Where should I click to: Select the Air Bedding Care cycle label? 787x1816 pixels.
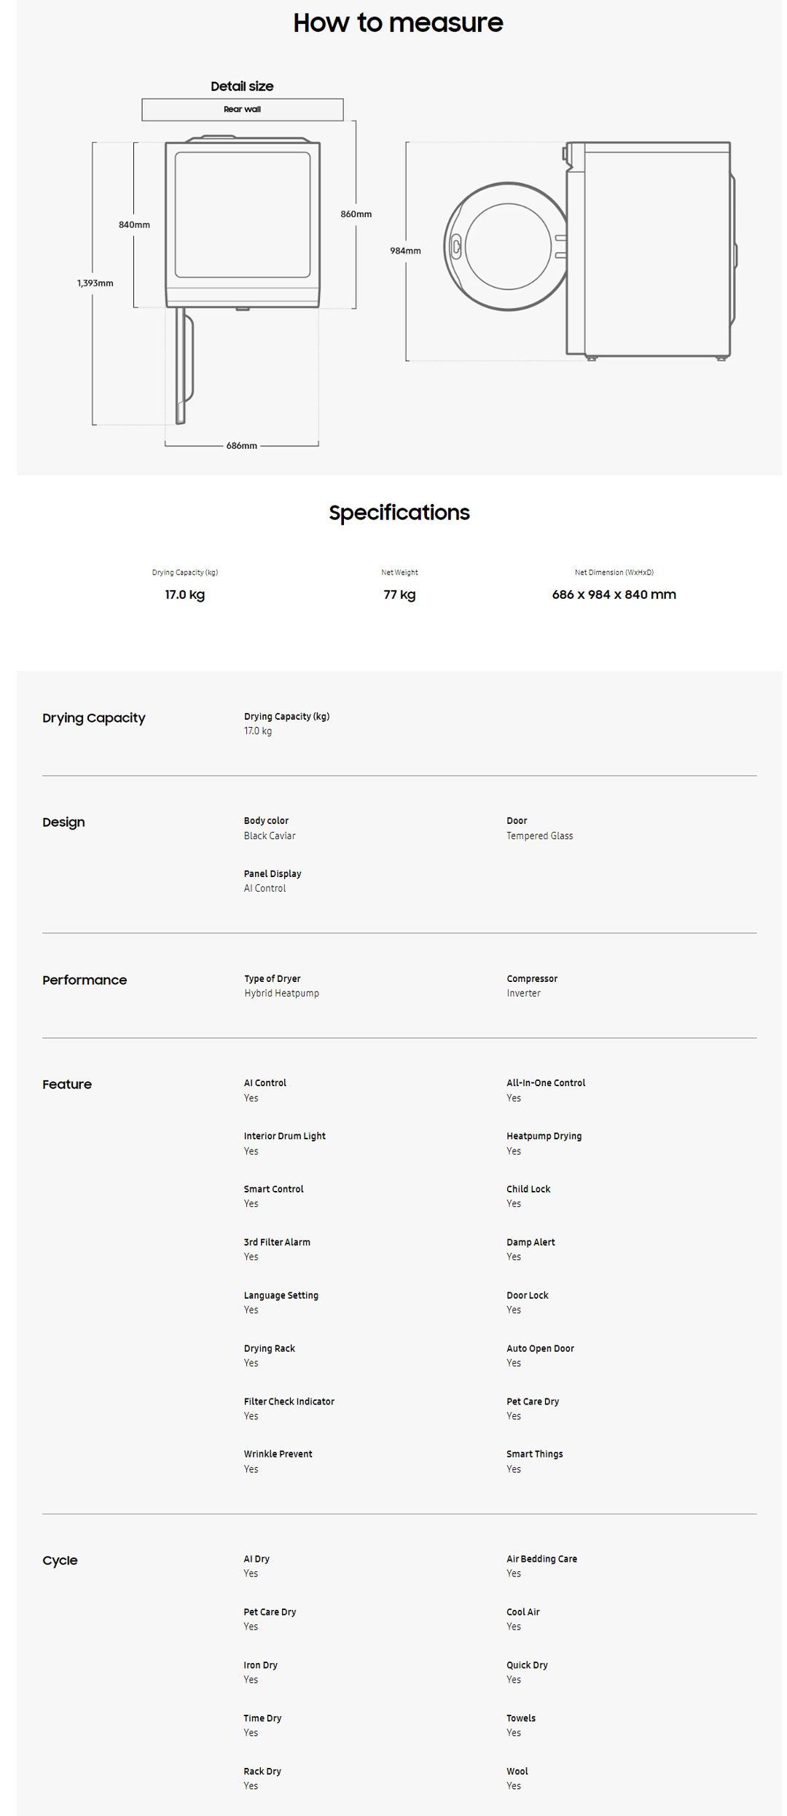(541, 1559)
